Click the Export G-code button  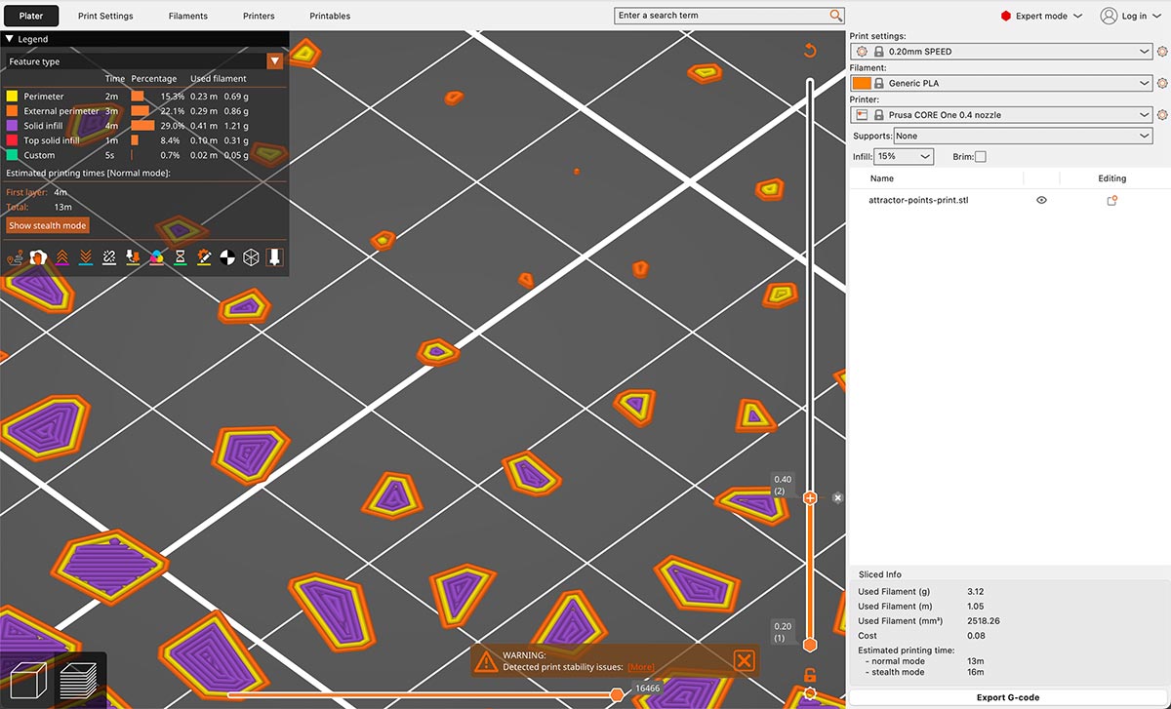[1009, 697]
